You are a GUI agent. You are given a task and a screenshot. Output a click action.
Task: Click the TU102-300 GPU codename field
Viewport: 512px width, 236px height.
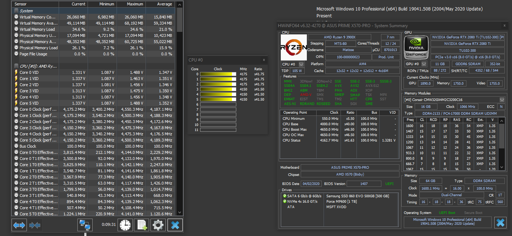467,50
